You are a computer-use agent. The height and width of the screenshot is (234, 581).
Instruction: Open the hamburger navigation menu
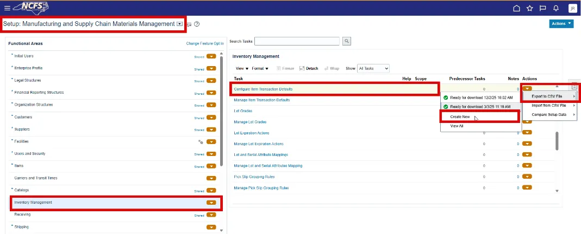coord(7,8)
